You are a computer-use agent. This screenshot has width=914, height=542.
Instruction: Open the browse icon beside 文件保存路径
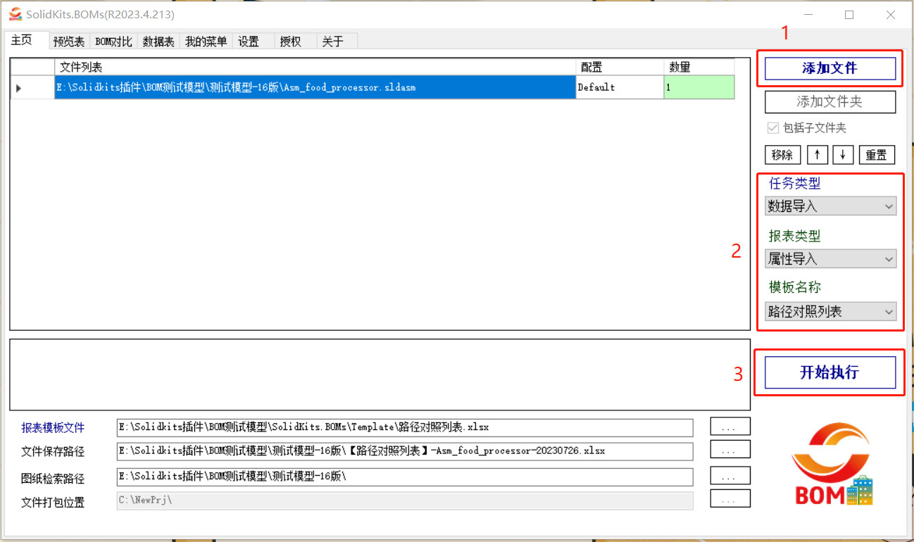[x=730, y=450]
